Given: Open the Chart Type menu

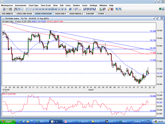Looking at the screenshot, I should click(34, 6).
